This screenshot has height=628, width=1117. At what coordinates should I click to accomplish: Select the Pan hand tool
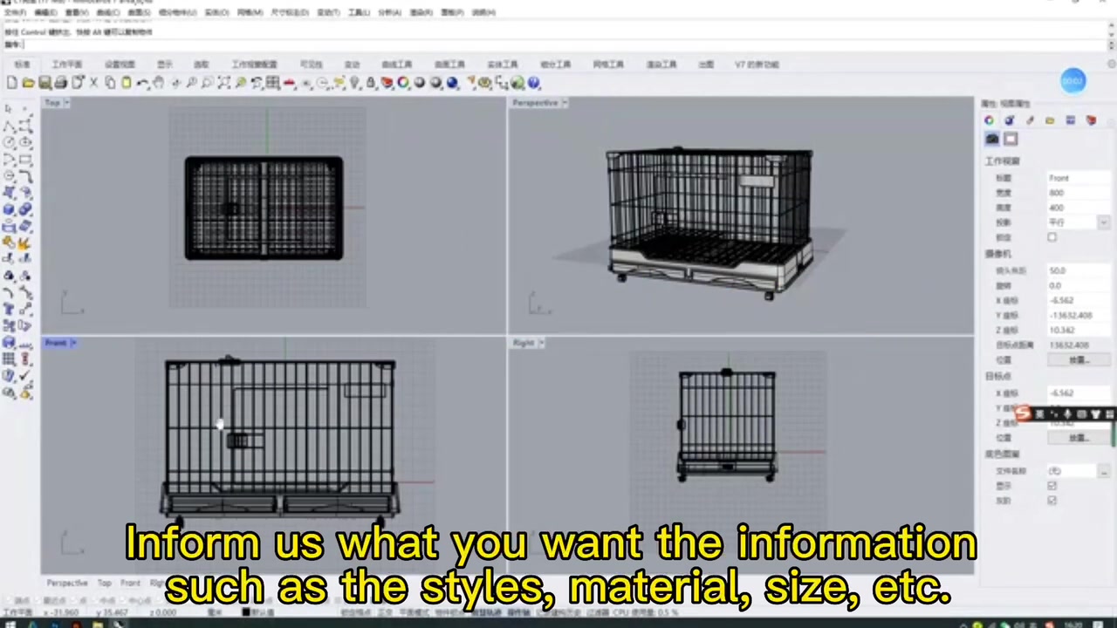point(158,83)
